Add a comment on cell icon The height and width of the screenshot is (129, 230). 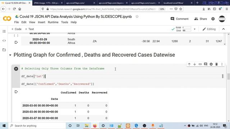[x=206, y=64]
